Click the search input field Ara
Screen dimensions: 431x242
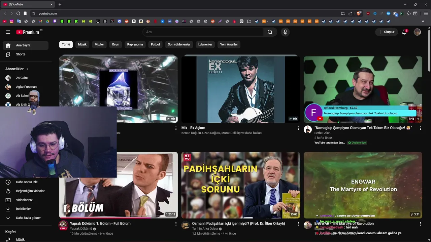point(203,32)
